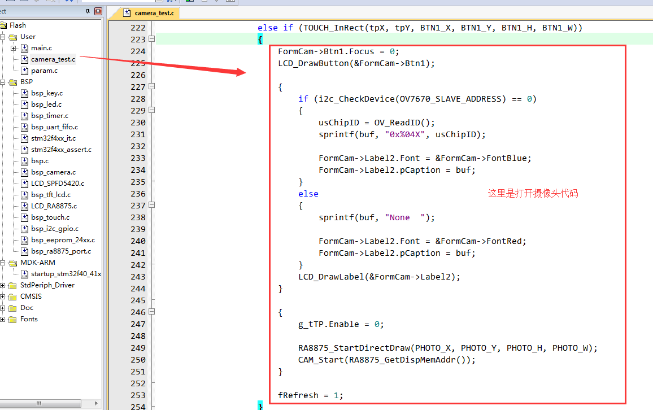This screenshot has width=653, height=410.
Task: Click the file icon beside param.c
Action: (24, 71)
